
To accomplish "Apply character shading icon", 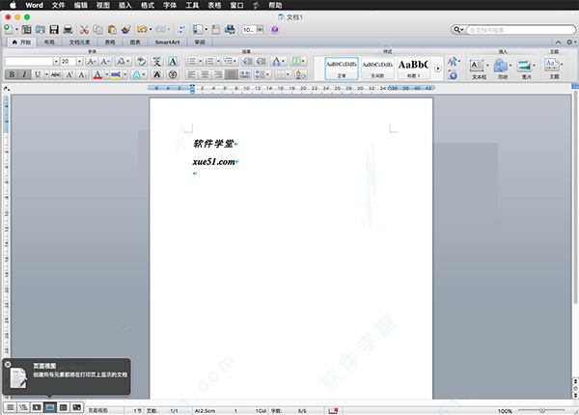I will point(157,74).
